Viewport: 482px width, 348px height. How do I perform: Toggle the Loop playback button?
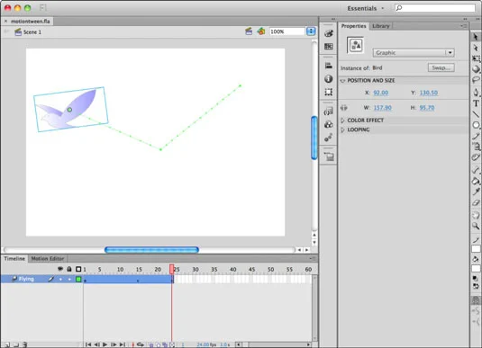[141, 344]
